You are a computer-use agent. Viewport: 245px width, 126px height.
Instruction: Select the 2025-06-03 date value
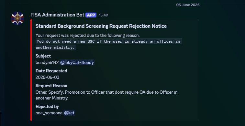coord(47,78)
